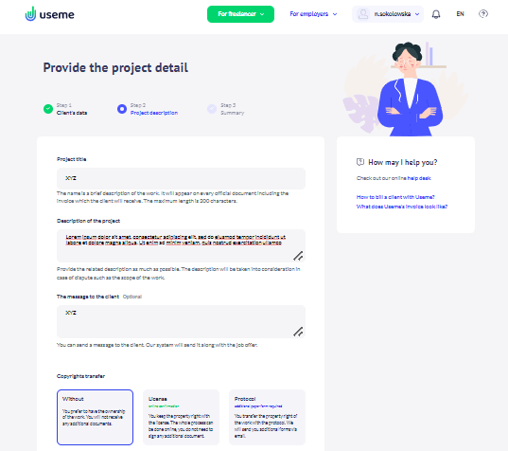Select the License copyrights transfer option

pos(181,417)
